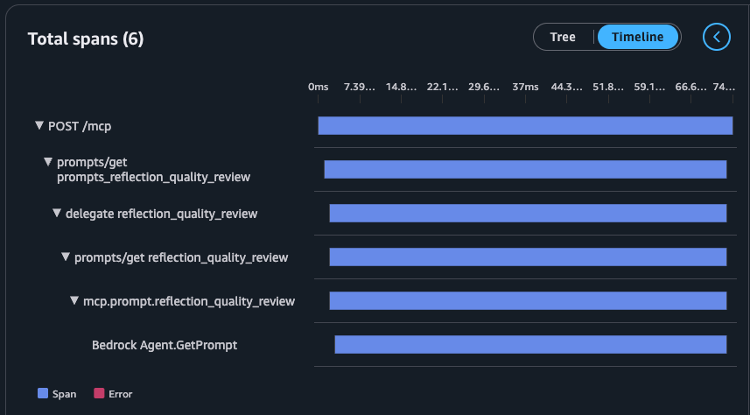Collapse the POST /mcp span

[x=39, y=125]
